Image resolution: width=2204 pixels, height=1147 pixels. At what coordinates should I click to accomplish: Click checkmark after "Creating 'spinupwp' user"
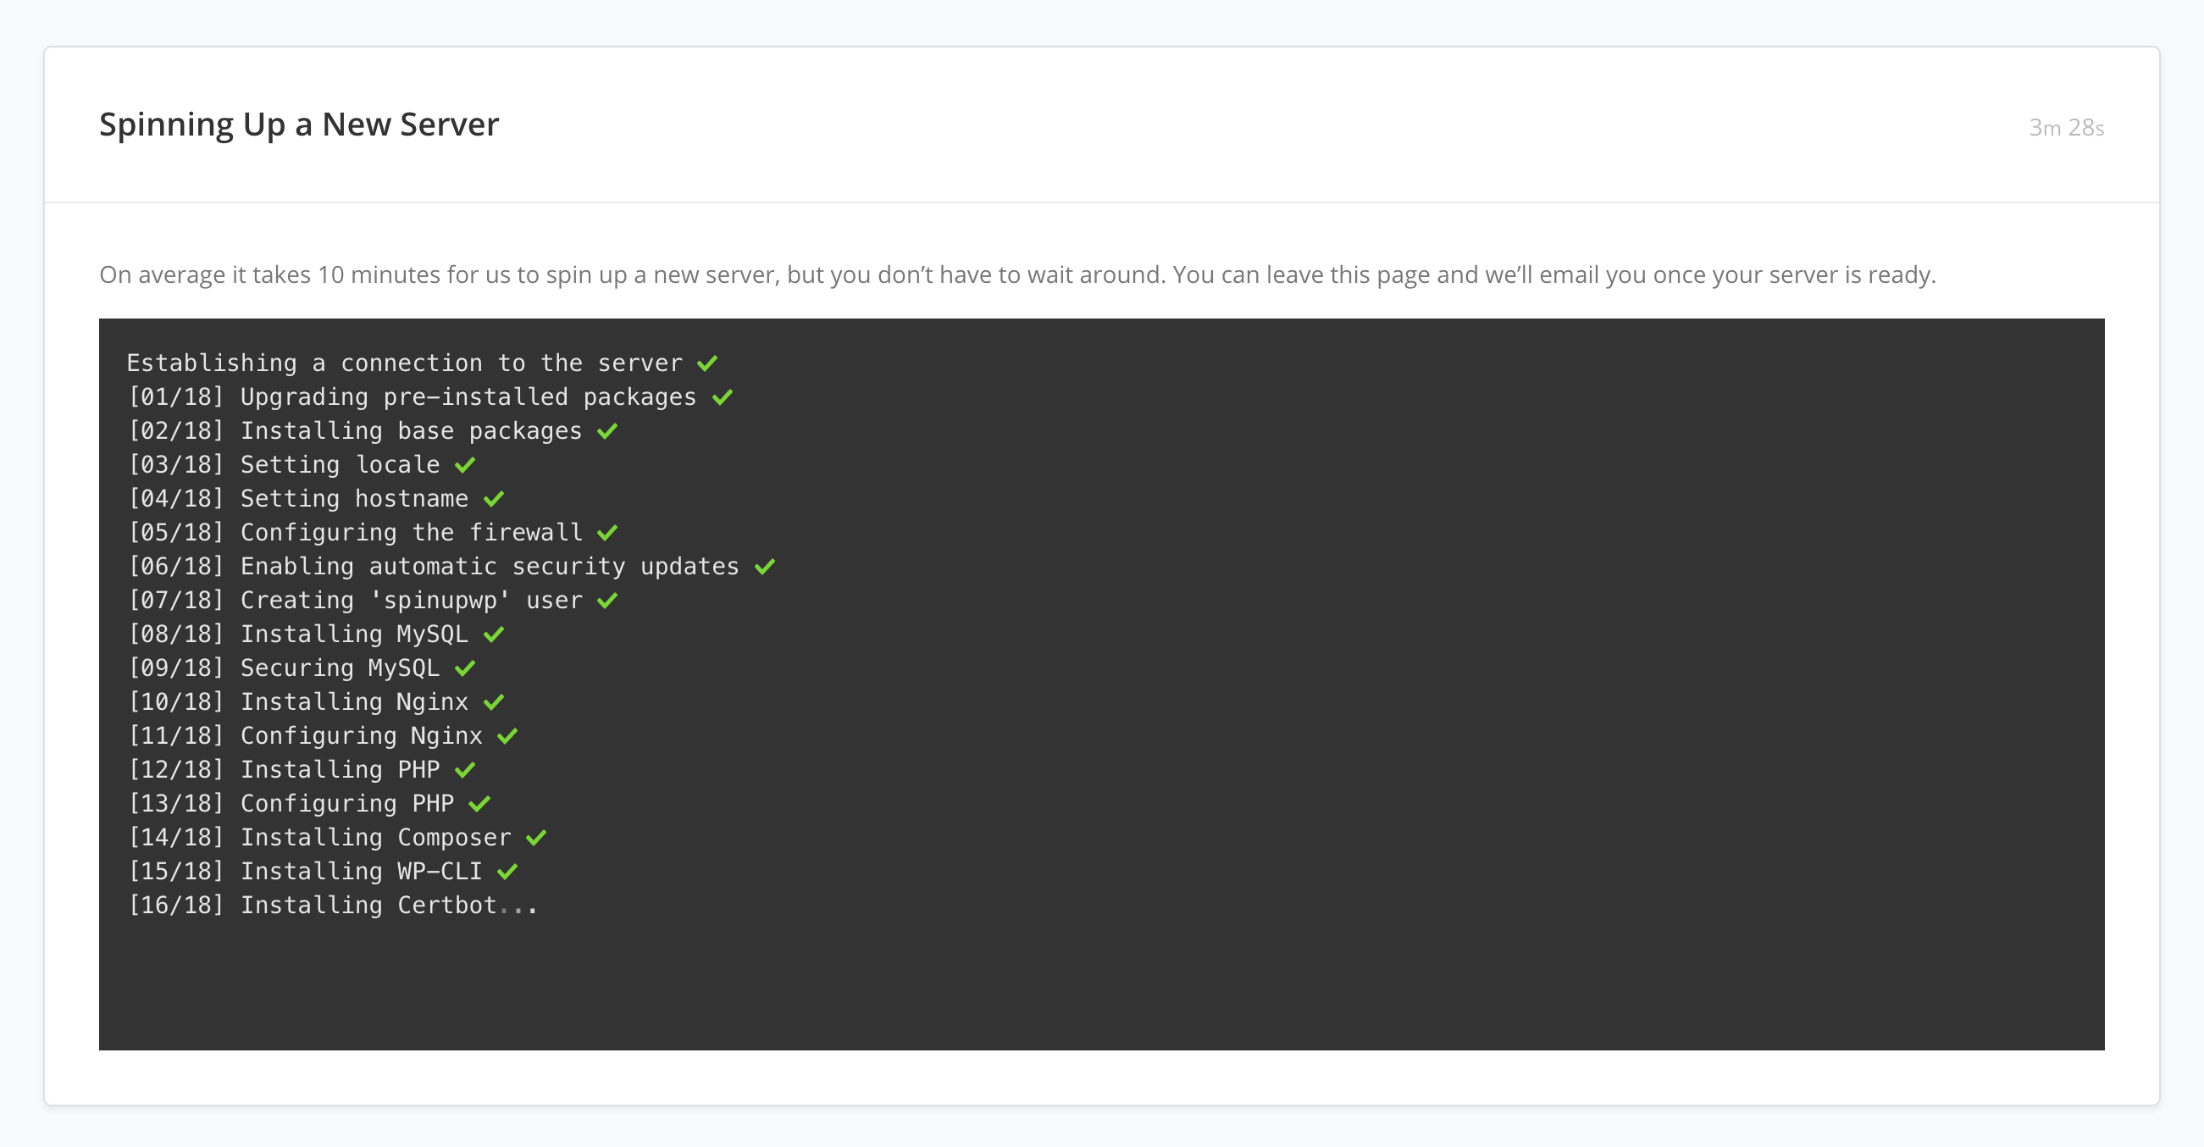607,600
